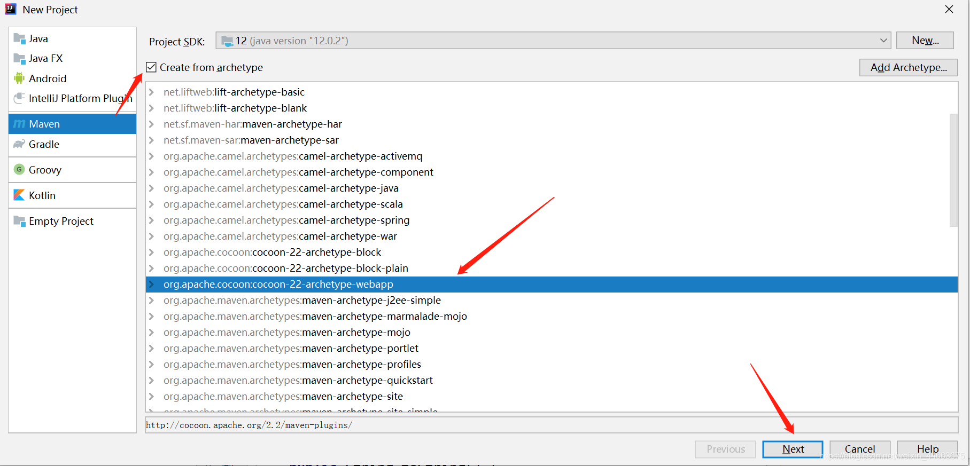Click the Add Archetype... button
Viewport: 970px width, 466px height.
[x=909, y=67]
